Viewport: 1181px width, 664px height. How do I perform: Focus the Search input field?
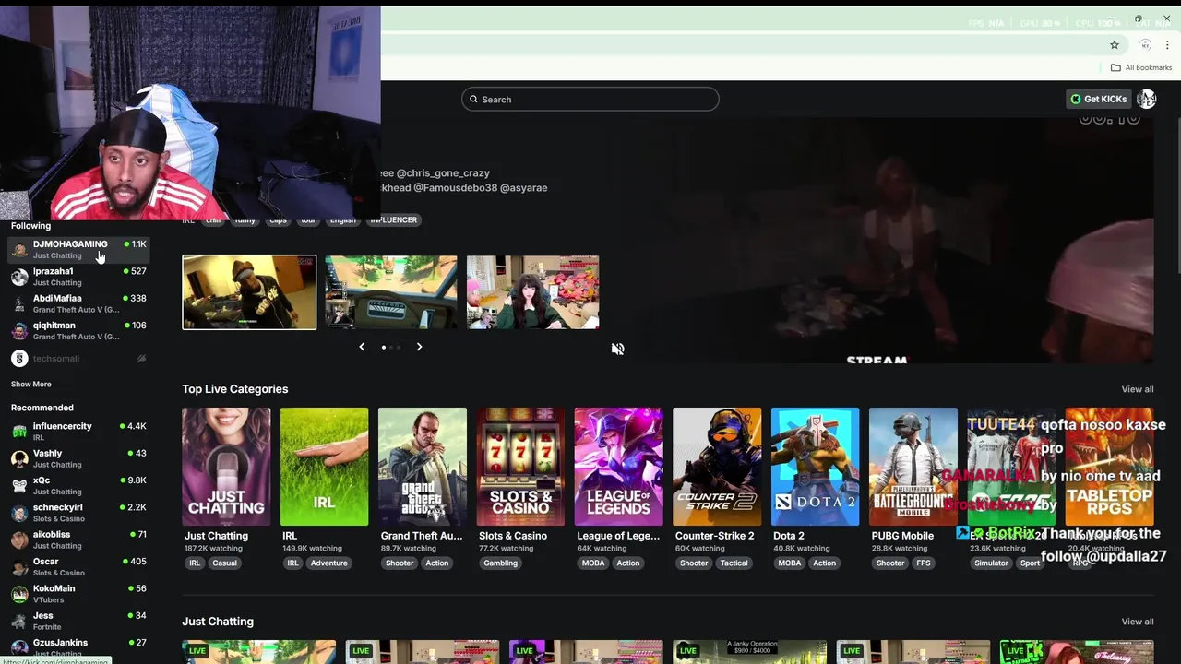(590, 100)
